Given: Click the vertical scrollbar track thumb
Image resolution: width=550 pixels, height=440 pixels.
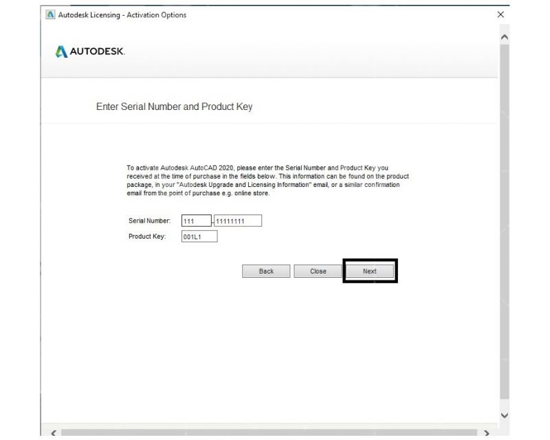Looking at the screenshot, I should coord(505,221).
